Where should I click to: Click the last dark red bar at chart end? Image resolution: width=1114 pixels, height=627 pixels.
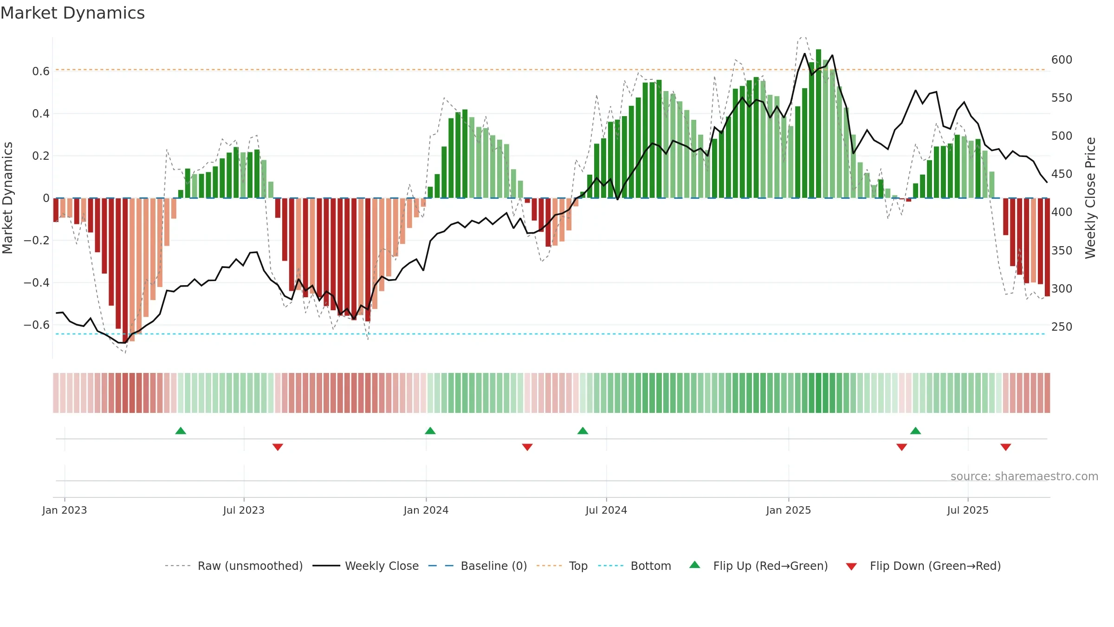point(1047,247)
